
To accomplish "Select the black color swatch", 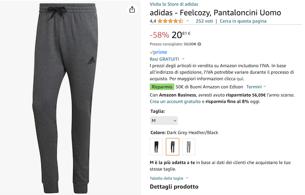I will pyautogui.click(x=156, y=146).
